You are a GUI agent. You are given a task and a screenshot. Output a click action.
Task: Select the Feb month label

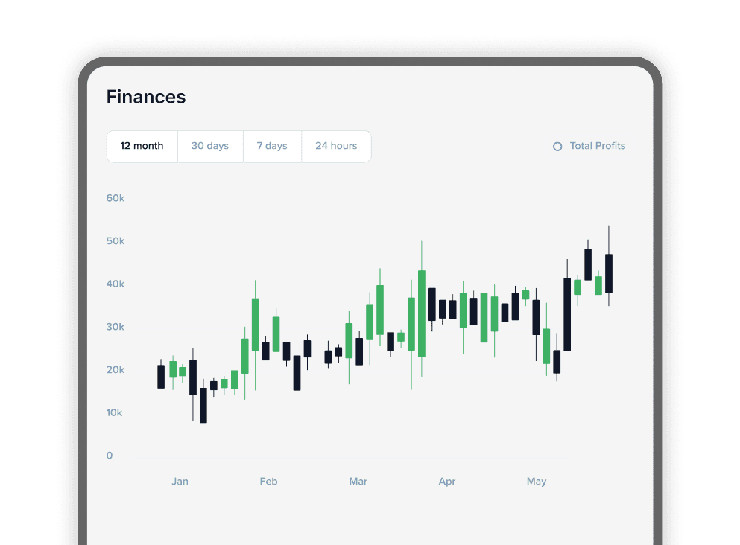(x=268, y=482)
